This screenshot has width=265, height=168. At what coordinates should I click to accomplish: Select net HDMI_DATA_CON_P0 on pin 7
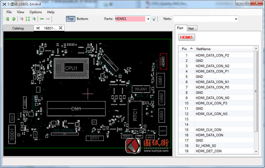tap(212, 87)
